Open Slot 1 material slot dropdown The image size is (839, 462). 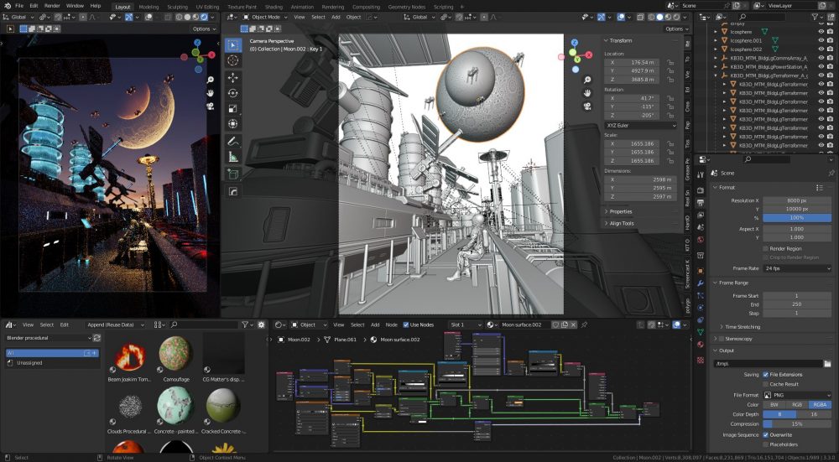[466, 324]
